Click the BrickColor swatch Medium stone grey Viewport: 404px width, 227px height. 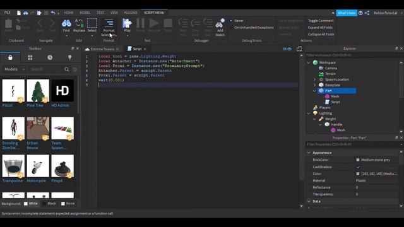[x=358, y=160]
